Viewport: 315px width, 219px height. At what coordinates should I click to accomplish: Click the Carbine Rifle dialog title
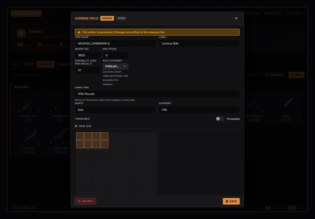coord(87,18)
